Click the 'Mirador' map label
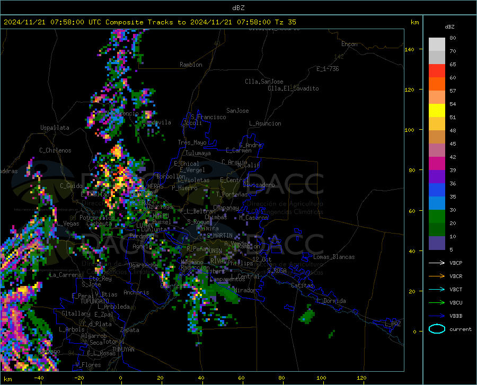The image size is (477, 385). click(245, 290)
